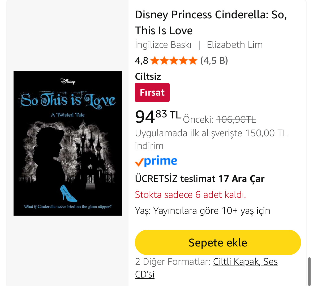Click the Disney logo on the cover
Image resolution: width=313 pixels, height=286 pixels.
[68, 81]
